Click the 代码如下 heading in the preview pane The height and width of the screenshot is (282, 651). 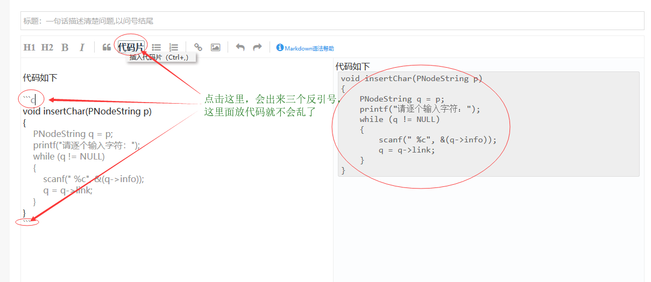click(353, 67)
